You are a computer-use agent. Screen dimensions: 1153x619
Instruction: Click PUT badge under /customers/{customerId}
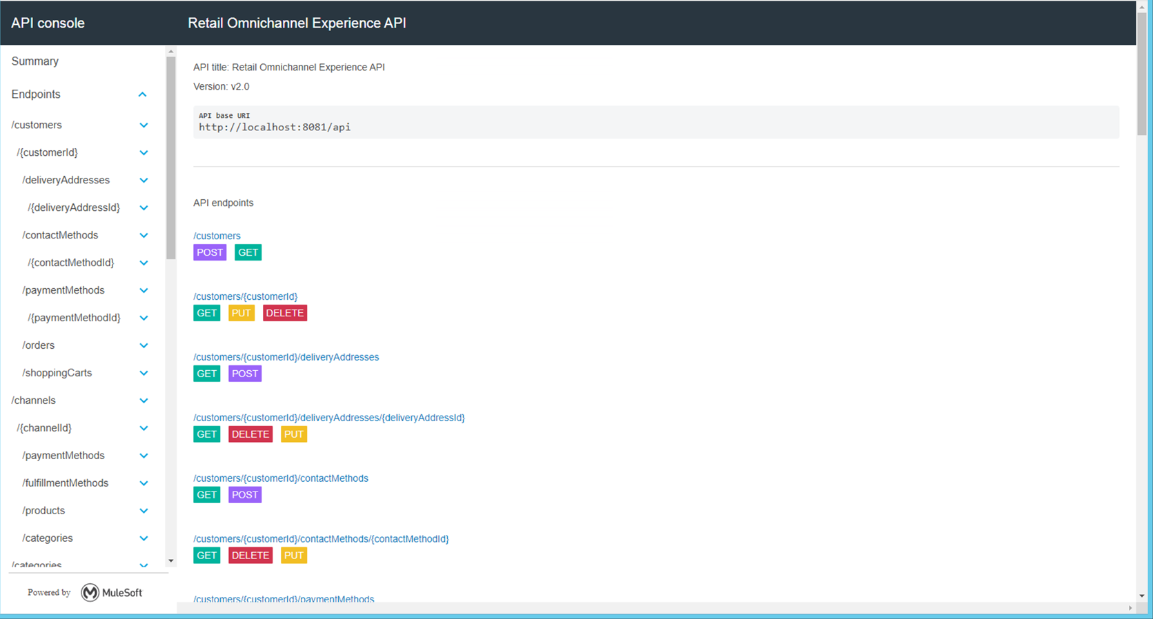[x=242, y=313]
